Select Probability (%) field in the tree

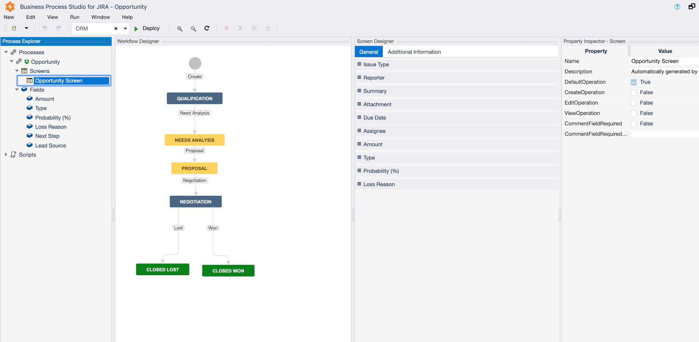[53, 117]
